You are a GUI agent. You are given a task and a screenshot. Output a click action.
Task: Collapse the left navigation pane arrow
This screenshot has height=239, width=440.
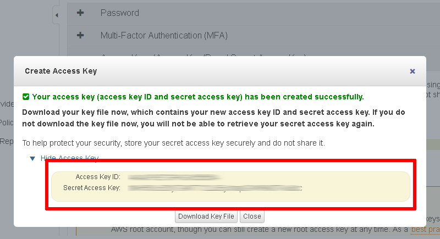pyautogui.click(x=57, y=15)
